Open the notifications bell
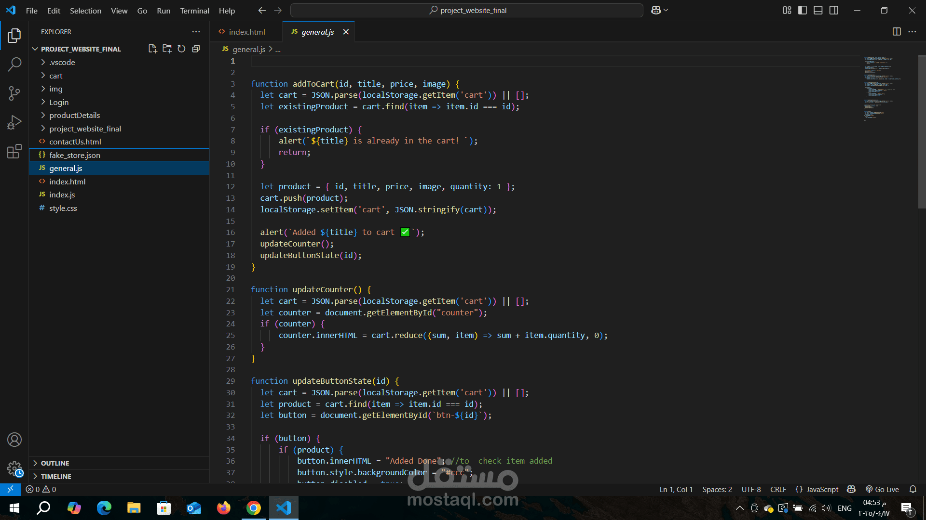The width and height of the screenshot is (926, 520). coord(913,489)
